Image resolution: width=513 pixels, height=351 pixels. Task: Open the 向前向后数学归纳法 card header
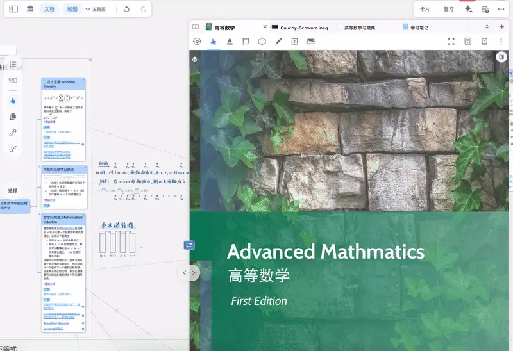pos(64,169)
